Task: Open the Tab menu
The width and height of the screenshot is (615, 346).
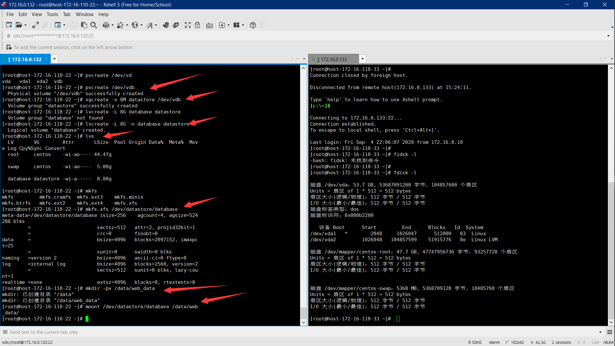Action: [67, 14]
